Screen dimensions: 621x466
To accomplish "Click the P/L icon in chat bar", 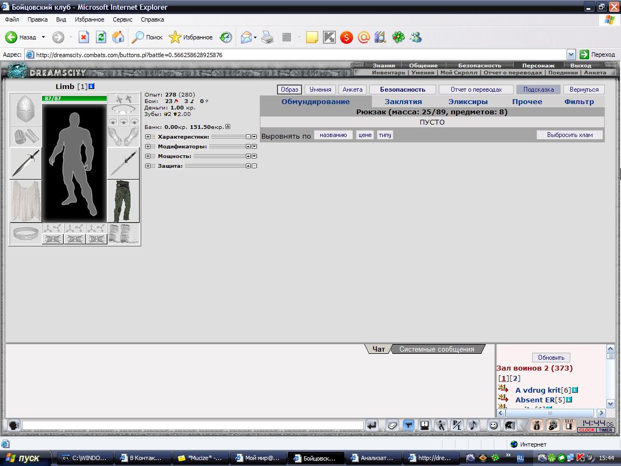I will pos(457,426).
